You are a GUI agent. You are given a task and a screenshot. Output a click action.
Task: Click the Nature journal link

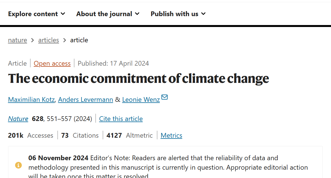pos(18,119)
